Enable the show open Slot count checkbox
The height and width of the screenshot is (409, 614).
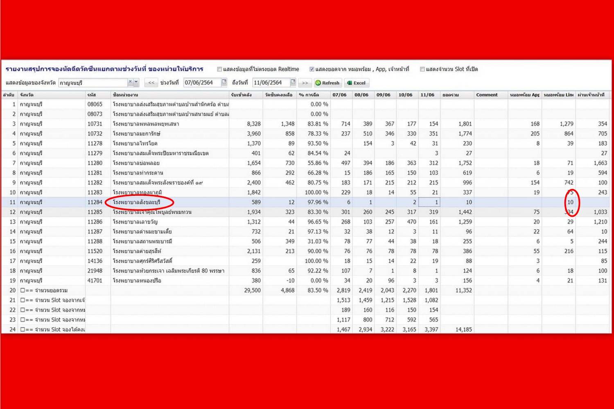422,69
